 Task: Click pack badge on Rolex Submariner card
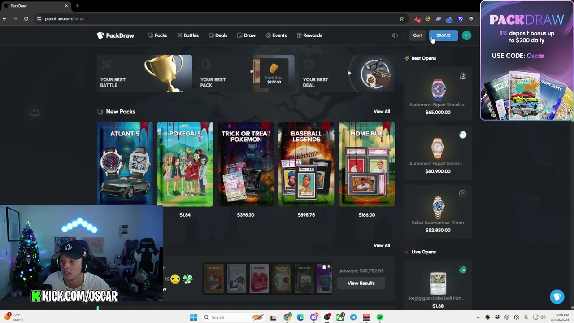coord(463,193)
